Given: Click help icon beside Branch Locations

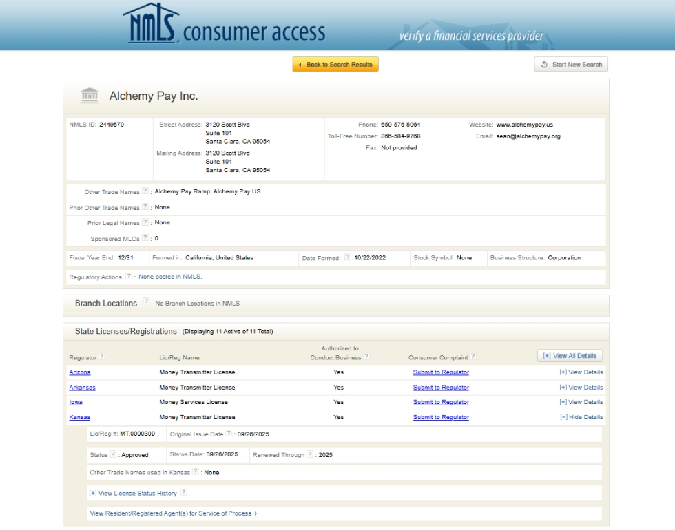Looking at the screenshot, I should tap(147, 303).
